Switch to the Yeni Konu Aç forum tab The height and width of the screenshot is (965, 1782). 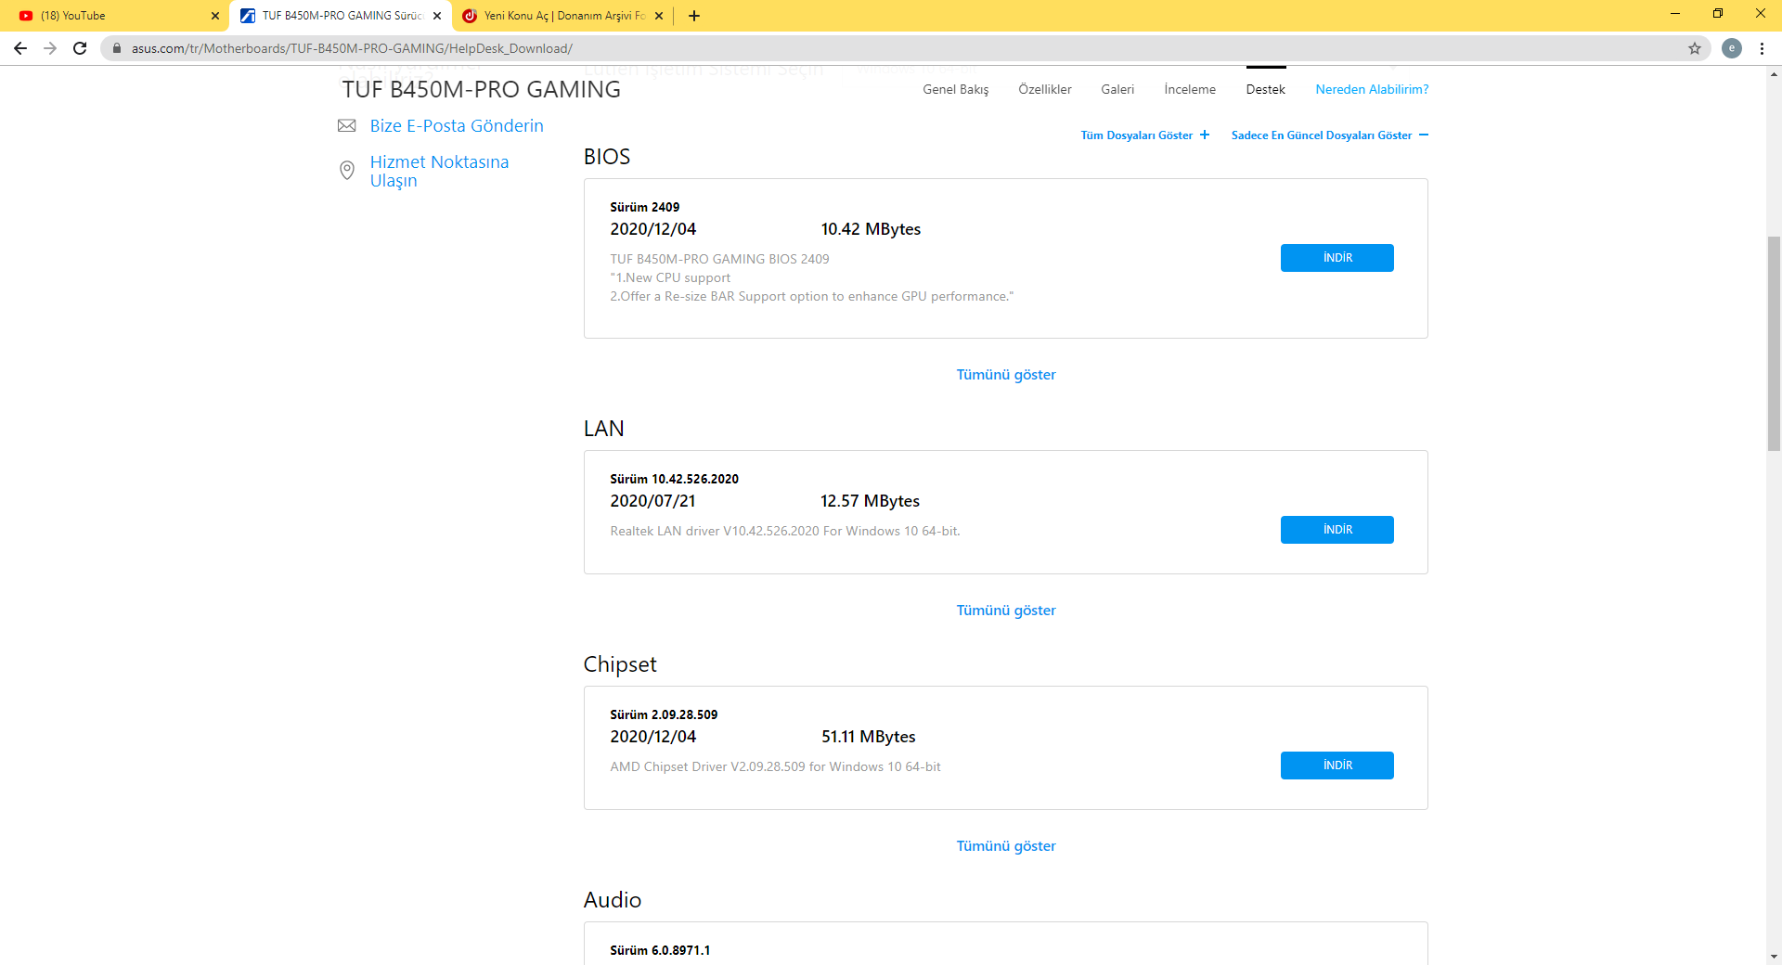[562, 16]
